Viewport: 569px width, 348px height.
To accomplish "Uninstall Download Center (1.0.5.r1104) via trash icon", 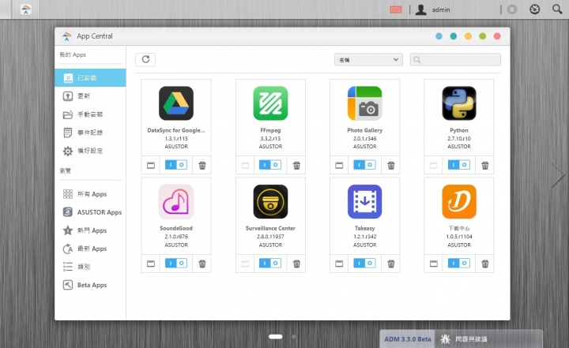I will click(x=484, y=264).
